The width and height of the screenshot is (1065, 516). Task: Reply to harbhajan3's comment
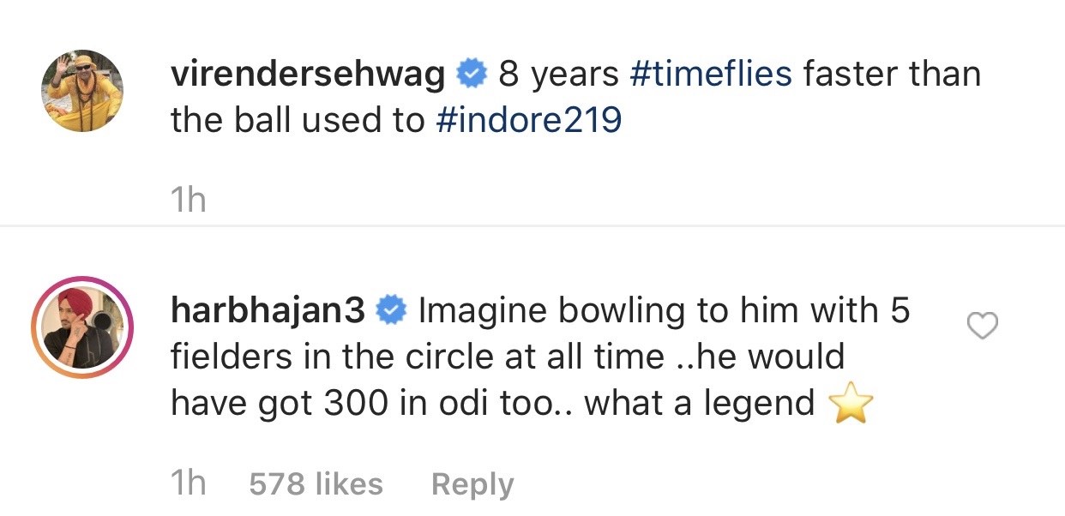point(472,484)
